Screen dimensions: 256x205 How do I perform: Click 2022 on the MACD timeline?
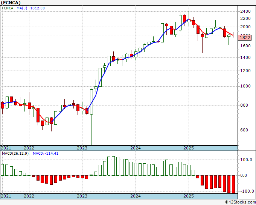click(x=29, y=196)
